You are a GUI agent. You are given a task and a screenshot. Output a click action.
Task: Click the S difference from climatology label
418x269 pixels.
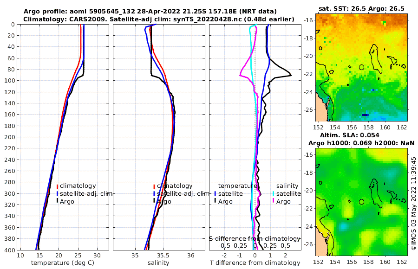[255, 239]
